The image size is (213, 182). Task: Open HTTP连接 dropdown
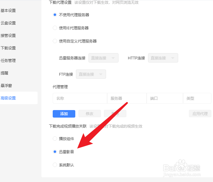[163, 58]
